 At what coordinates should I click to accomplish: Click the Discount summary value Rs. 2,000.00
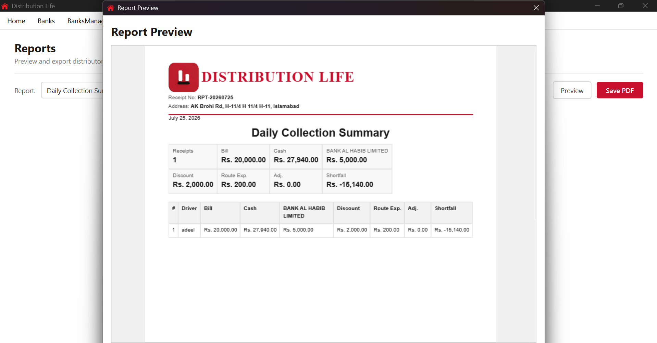click(x=193, y=184)
